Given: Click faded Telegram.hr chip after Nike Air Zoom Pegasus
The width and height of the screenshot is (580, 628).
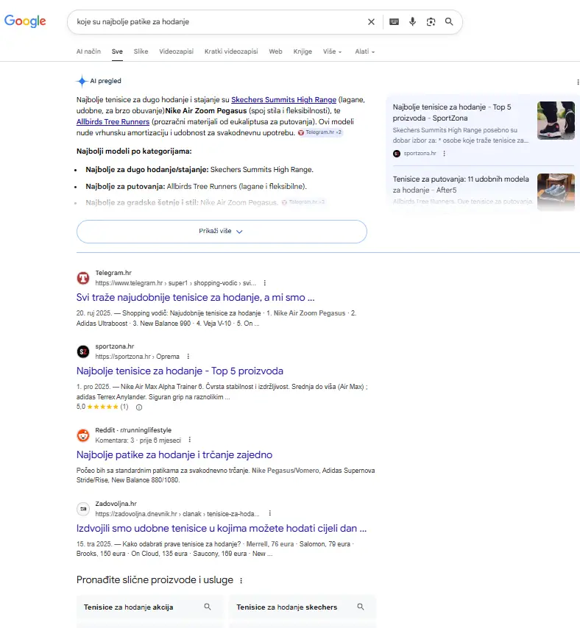Looking at the screenshot, I should (303, 202).
